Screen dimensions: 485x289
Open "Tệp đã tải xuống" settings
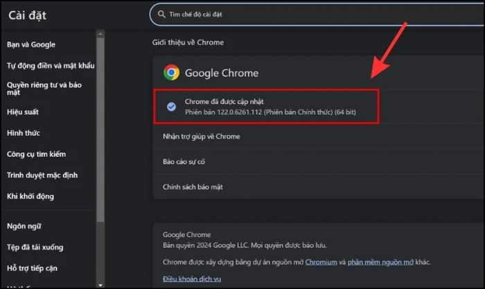tap(35, 247)
